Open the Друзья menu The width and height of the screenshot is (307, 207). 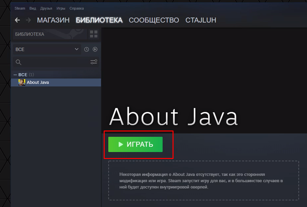click(x=46, y=8)
